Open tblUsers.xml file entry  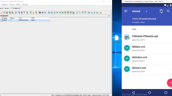(147, 69)
